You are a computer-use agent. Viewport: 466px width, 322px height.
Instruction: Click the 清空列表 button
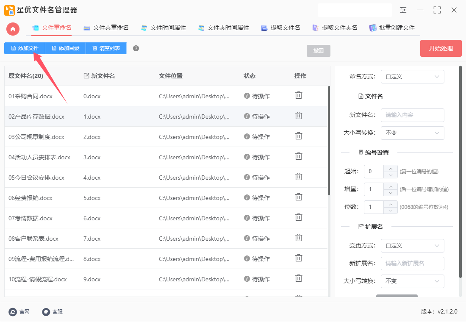tap(106, 48)
